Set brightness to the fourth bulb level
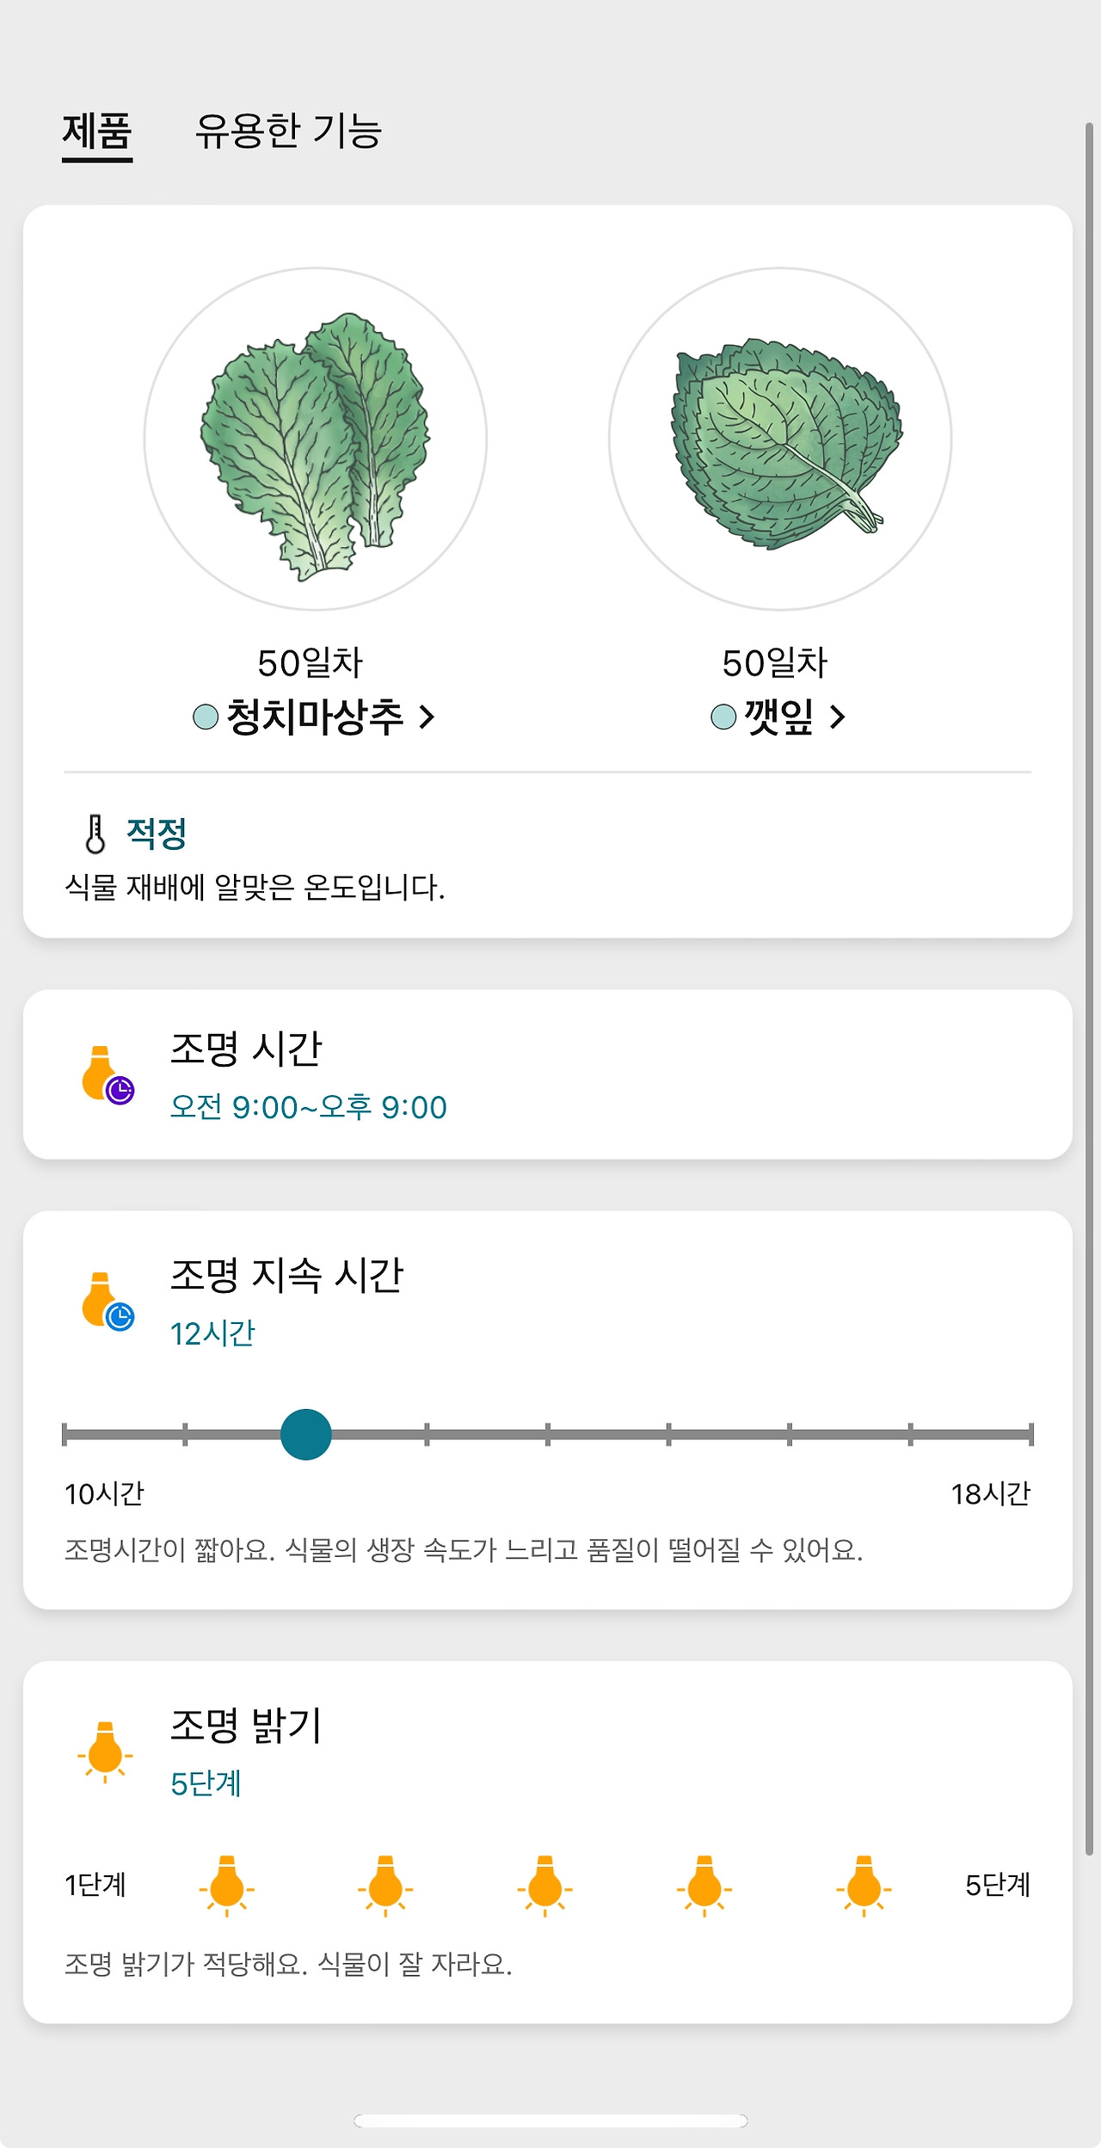Image resolution: width=1101 pixels, height=2148 pixels. click(x=704, y=1886)
